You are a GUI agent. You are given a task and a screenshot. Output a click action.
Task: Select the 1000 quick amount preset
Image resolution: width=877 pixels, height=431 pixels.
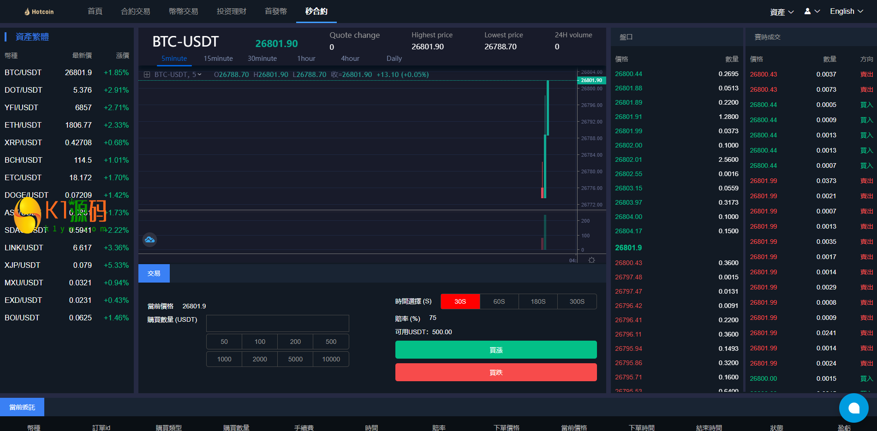[x=224, y=359]
